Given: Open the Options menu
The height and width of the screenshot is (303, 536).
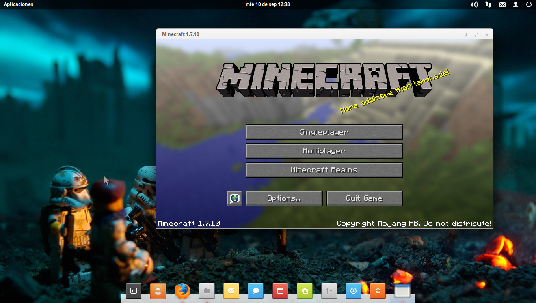Looking at the screenshot, I should click(x=284, y=198).
